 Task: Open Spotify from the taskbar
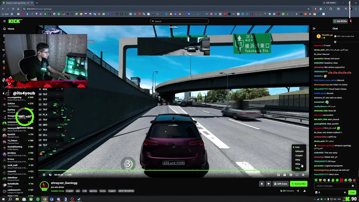click(x=38, y=199)
